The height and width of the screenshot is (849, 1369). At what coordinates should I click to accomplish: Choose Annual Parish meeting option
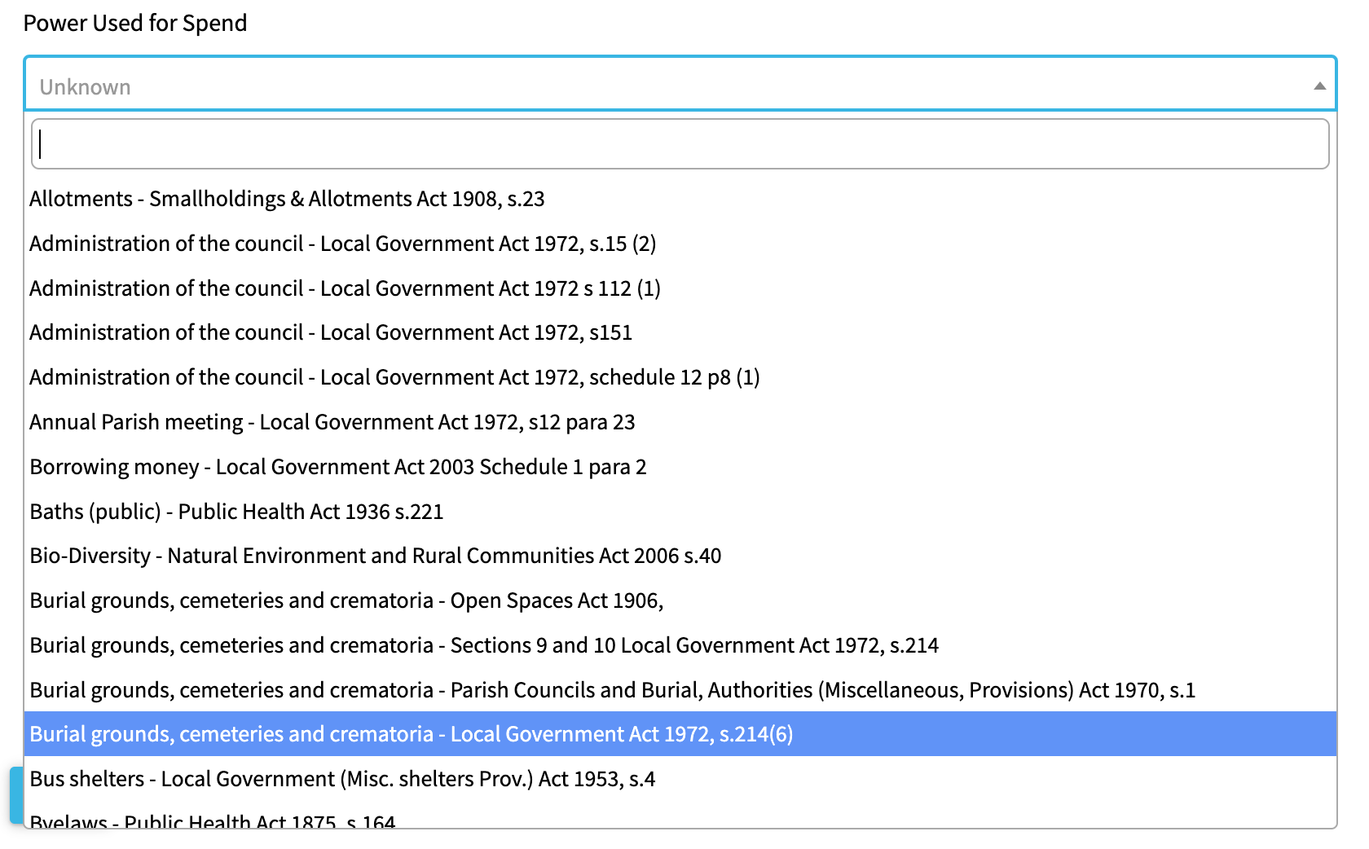tap(332, 422)
